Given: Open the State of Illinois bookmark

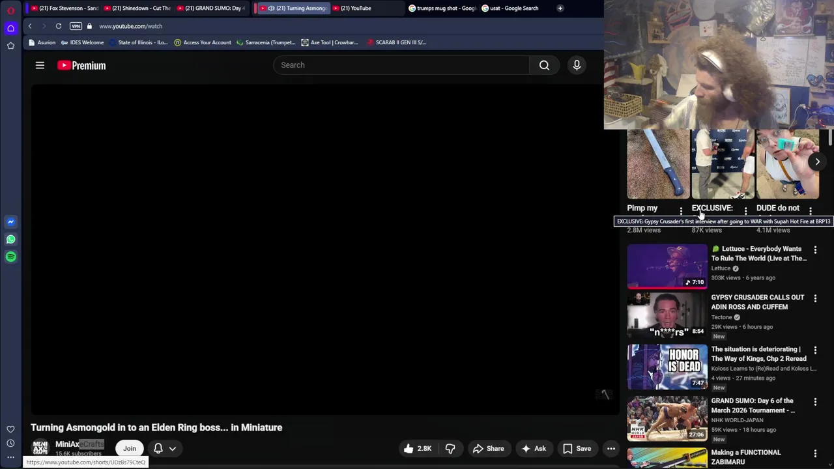Looking at the screenshot, I should (138, 42).
